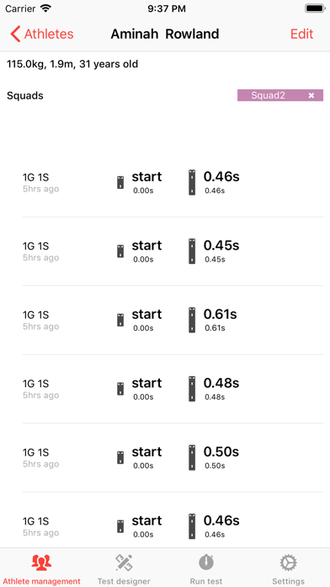Click the tall gate icon beside 0.50s
Screen dimensions: 330x587
click(x=192, y=457)
